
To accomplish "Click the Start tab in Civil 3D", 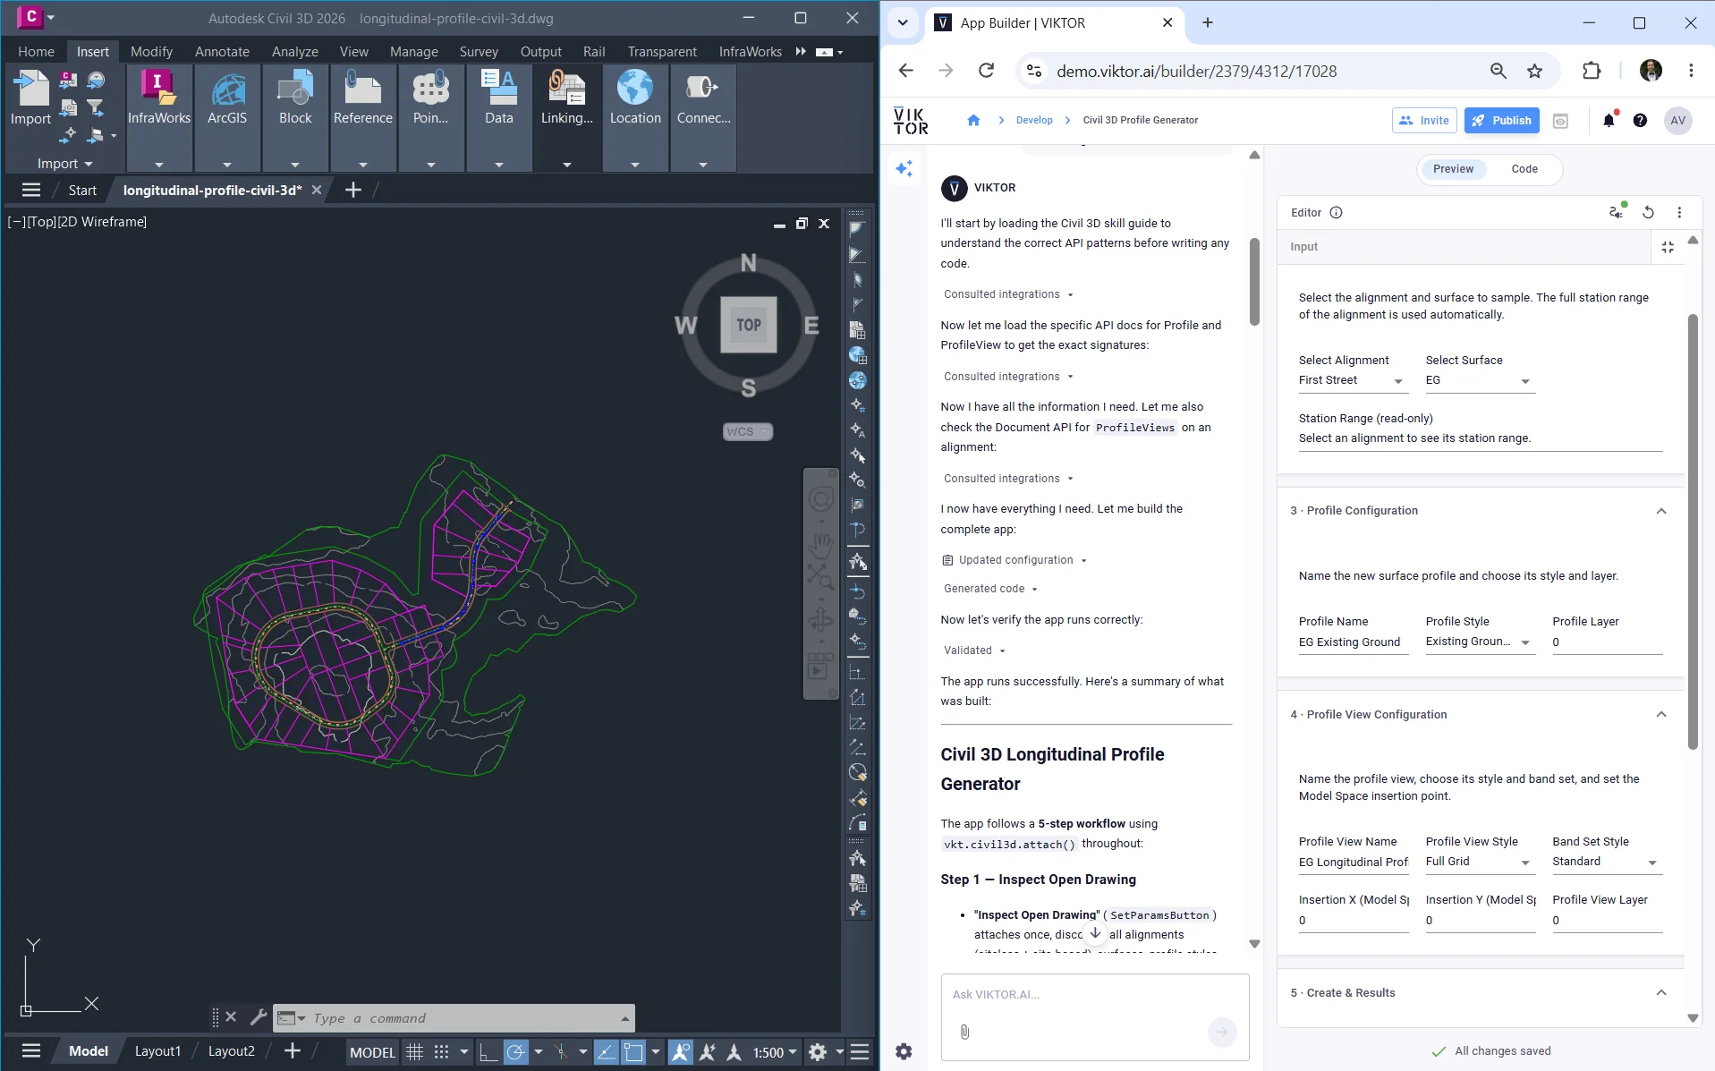I will tap(82, 190).
